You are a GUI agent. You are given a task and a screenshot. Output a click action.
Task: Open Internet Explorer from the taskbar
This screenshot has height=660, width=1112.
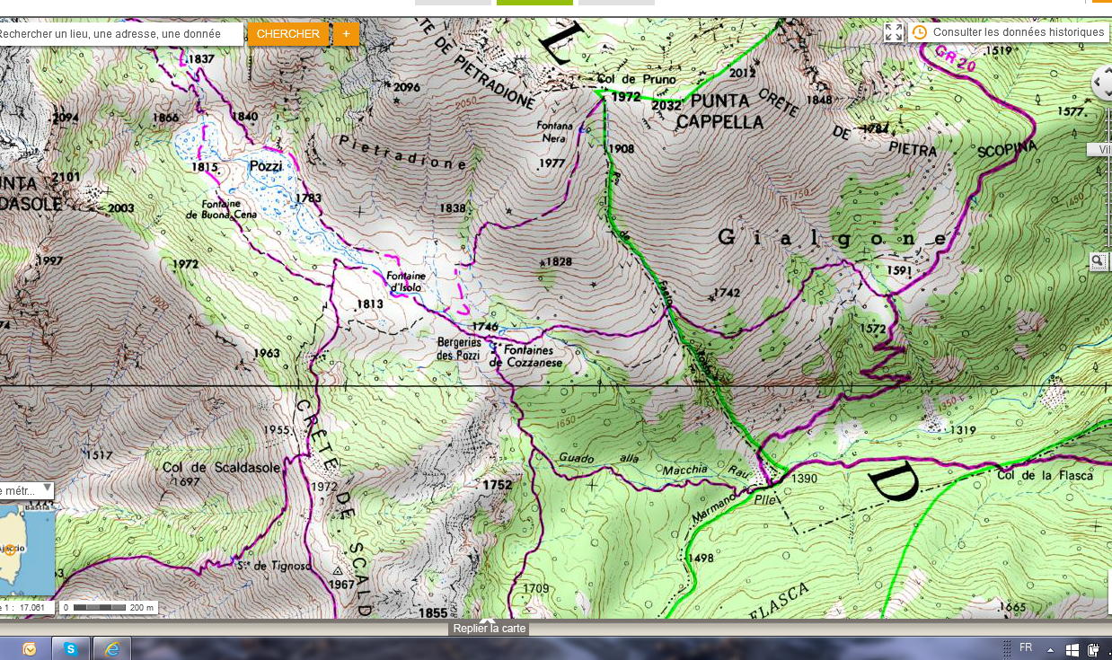tap(112, 648)
